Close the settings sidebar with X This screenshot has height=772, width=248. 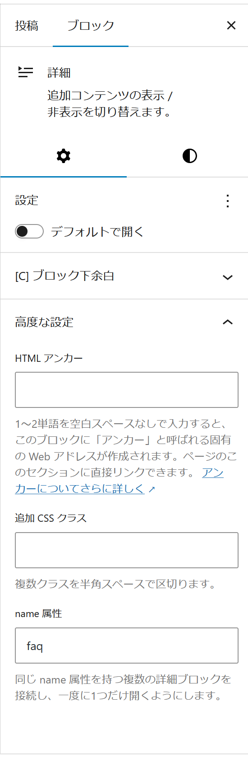[x=231, y=25]
